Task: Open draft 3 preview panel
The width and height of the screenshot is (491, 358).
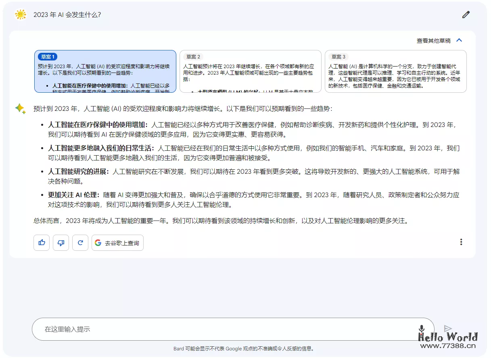Action: (x=395, y=73)
